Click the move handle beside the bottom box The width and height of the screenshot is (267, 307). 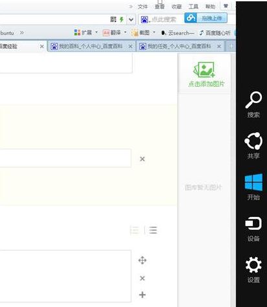142,260
